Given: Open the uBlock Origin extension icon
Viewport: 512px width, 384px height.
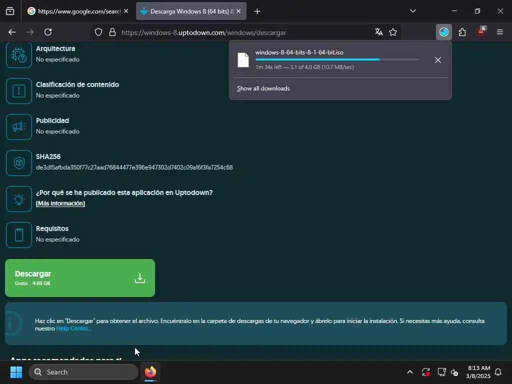Looking at the screenshot, I should (481, 31).
